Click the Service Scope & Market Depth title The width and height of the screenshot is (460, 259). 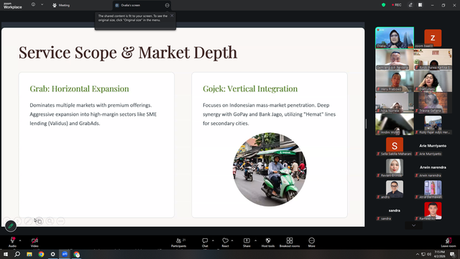click(128, 53)
